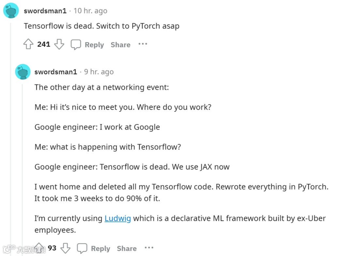Viewport: 352px width, 256px height.
Task: Share the networking event reply
Action: 126,248
